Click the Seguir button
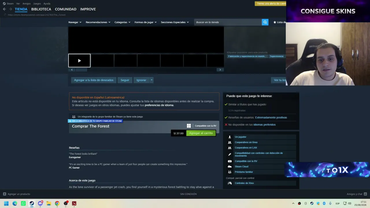The height and width of the screenshot is (208, 370). coord(125,80)
